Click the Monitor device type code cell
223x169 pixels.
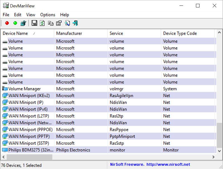click(x=171, y=150)
